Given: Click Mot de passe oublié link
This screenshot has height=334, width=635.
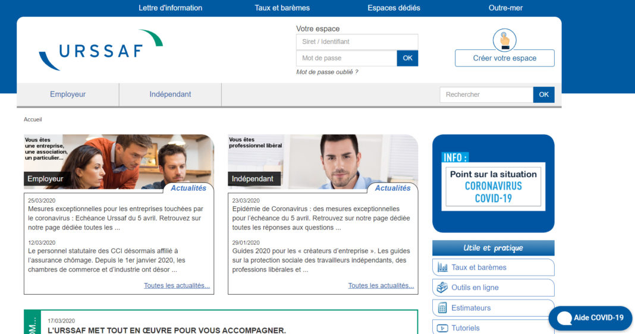Looking at the screenshot, I should (327, 72).
